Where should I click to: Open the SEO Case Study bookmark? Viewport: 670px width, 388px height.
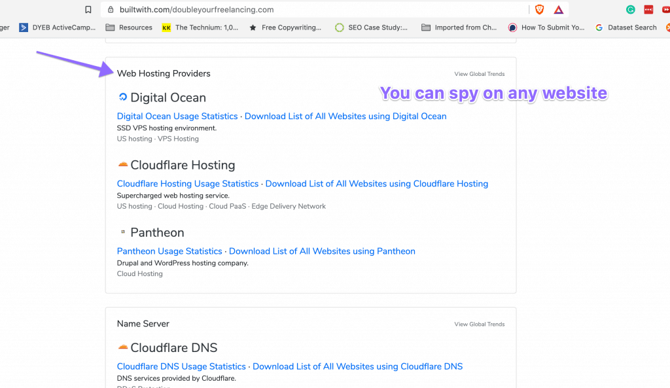pos(372,27)
